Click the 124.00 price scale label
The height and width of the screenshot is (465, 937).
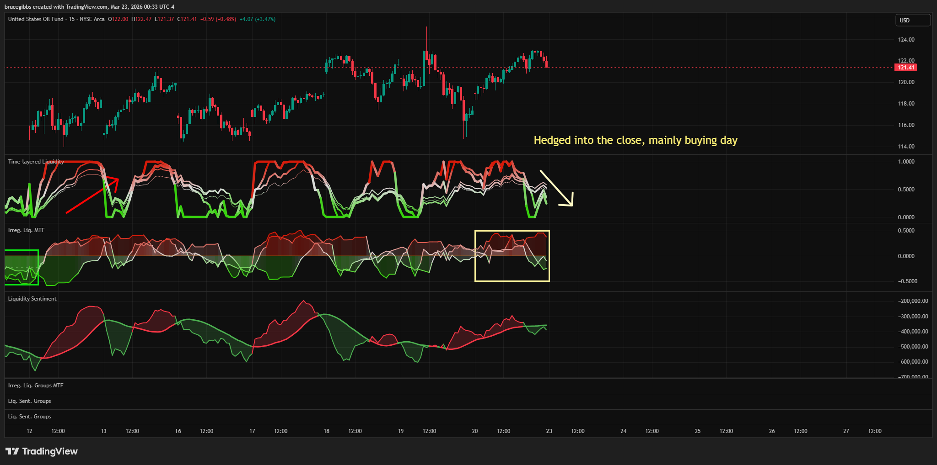[x=906, y=40]
